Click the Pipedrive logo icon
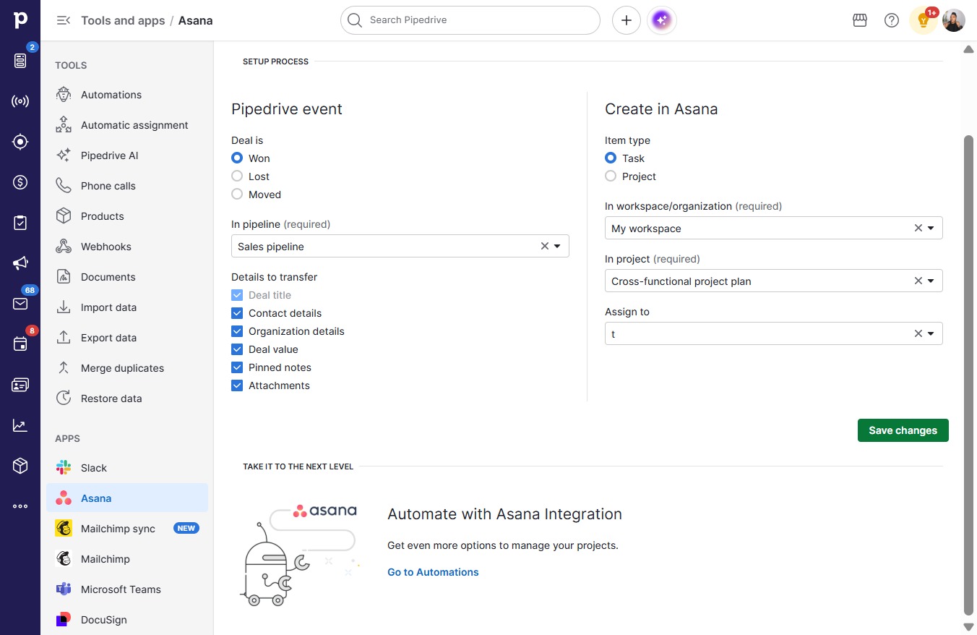This screenshot has width=977, height=635. coord(20,20)
